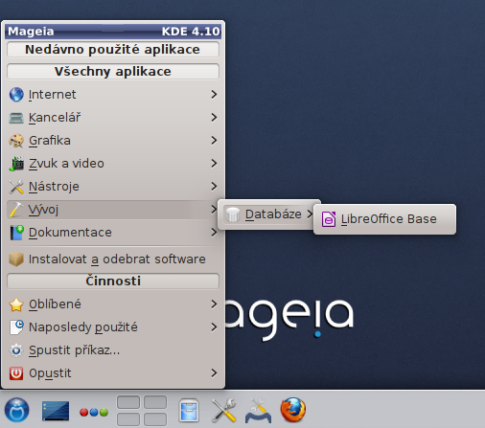Click the Dokumentace book icon
This screenshot has height=428, width=485.
16,233
